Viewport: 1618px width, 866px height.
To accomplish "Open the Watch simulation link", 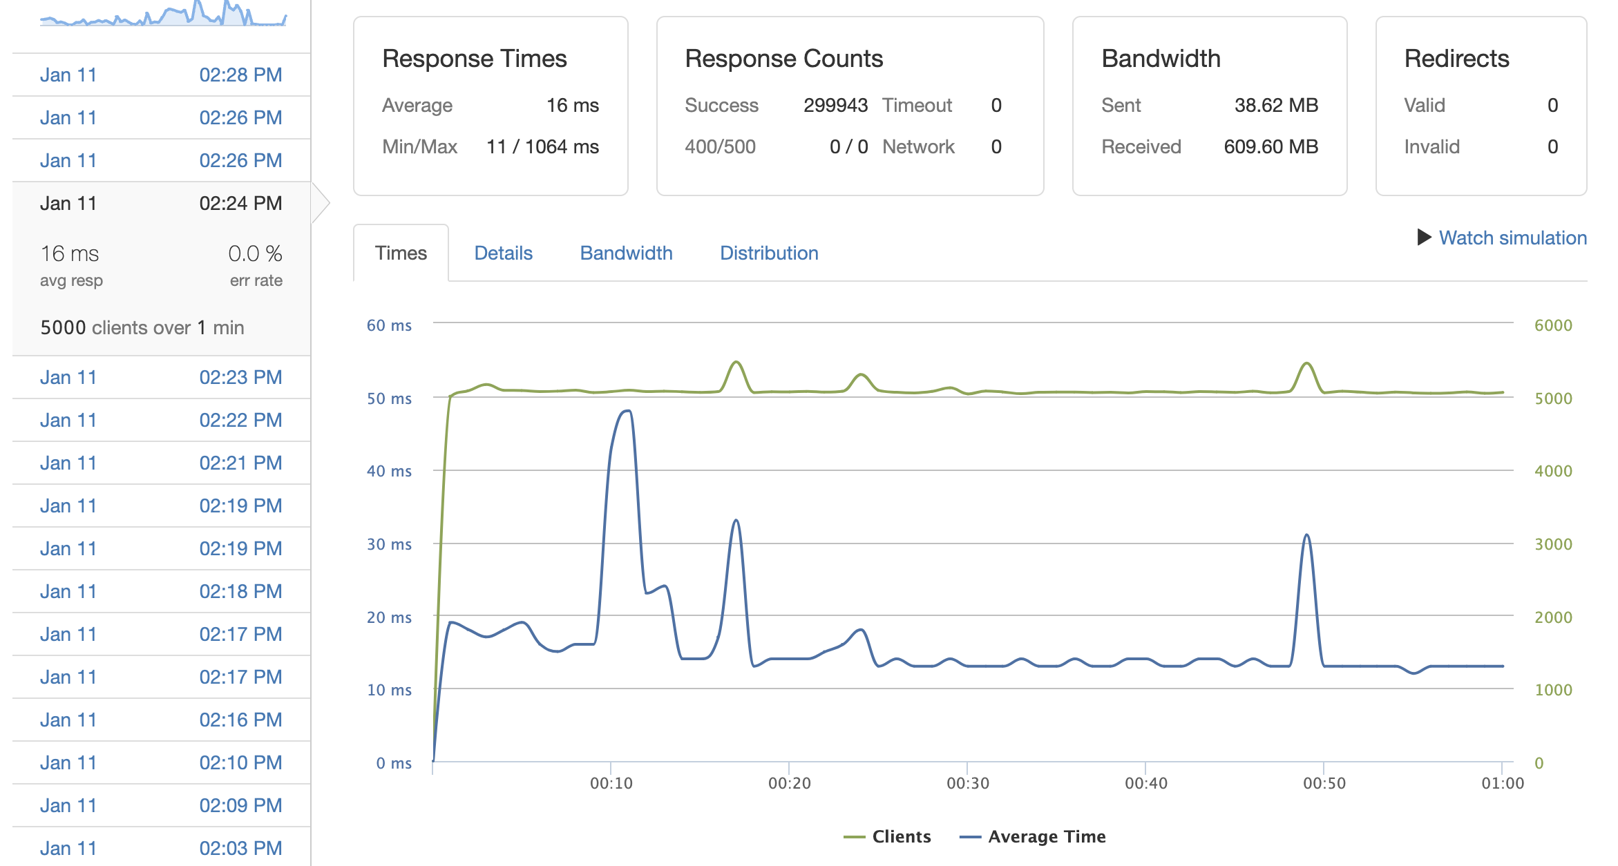I will tap(1512, 238).
